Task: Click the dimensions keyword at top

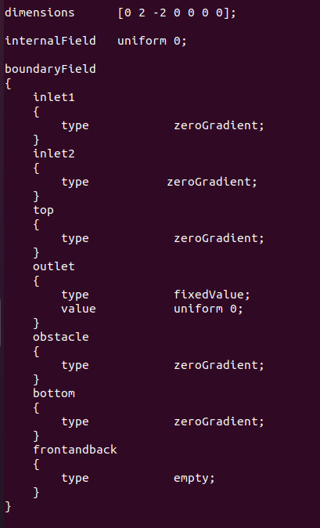Action: click(40, 13)
